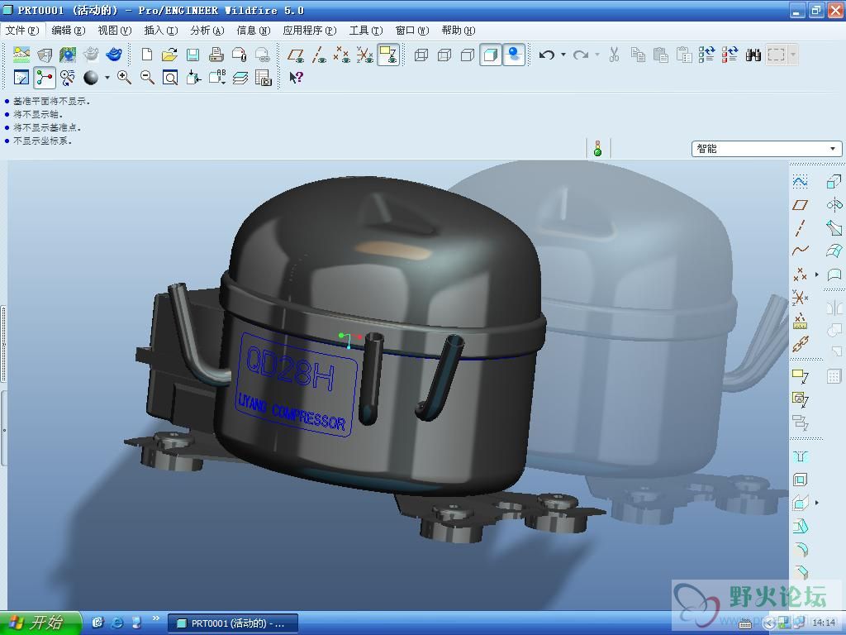Switch to hidden line display mode

click(x=444, y=55)
